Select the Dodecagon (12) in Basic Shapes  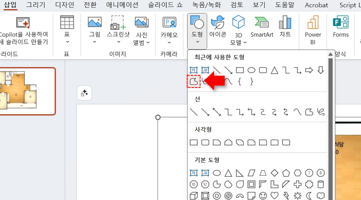205,184
